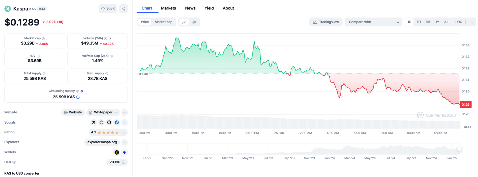Click Total supply info icon

coord(44,73)
